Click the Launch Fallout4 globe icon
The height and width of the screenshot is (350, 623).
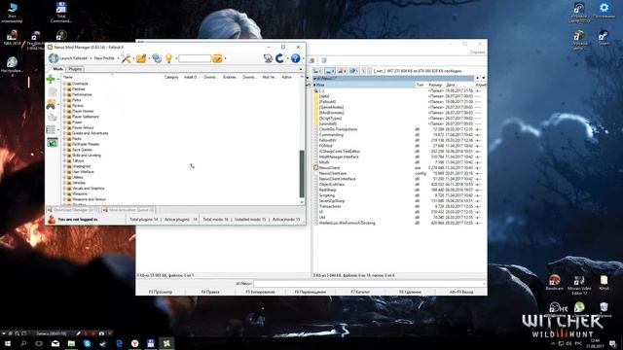coord(54,58)
